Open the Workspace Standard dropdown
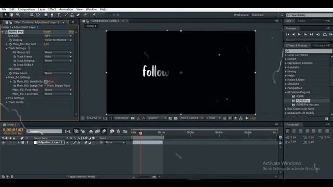 click(267, 15)
